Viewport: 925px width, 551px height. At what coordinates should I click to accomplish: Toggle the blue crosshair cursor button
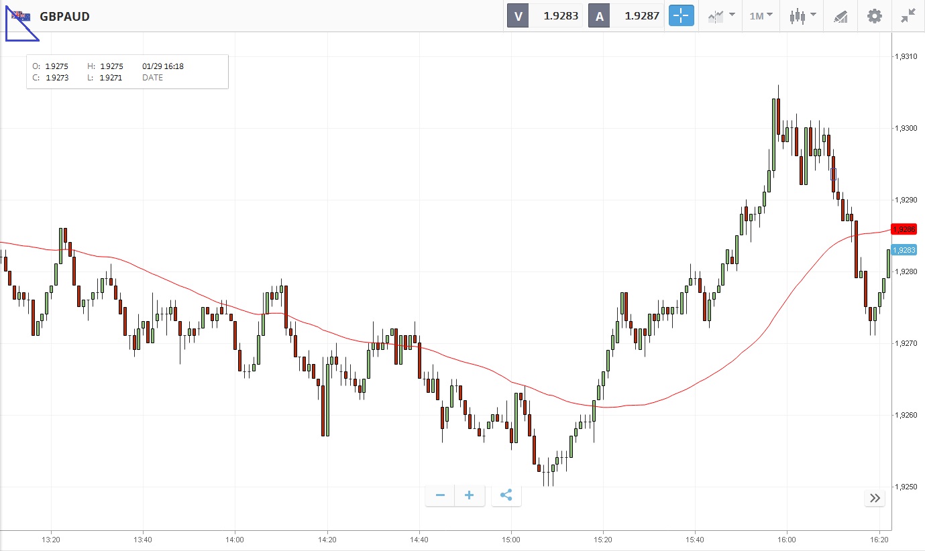tap(681, 15)
